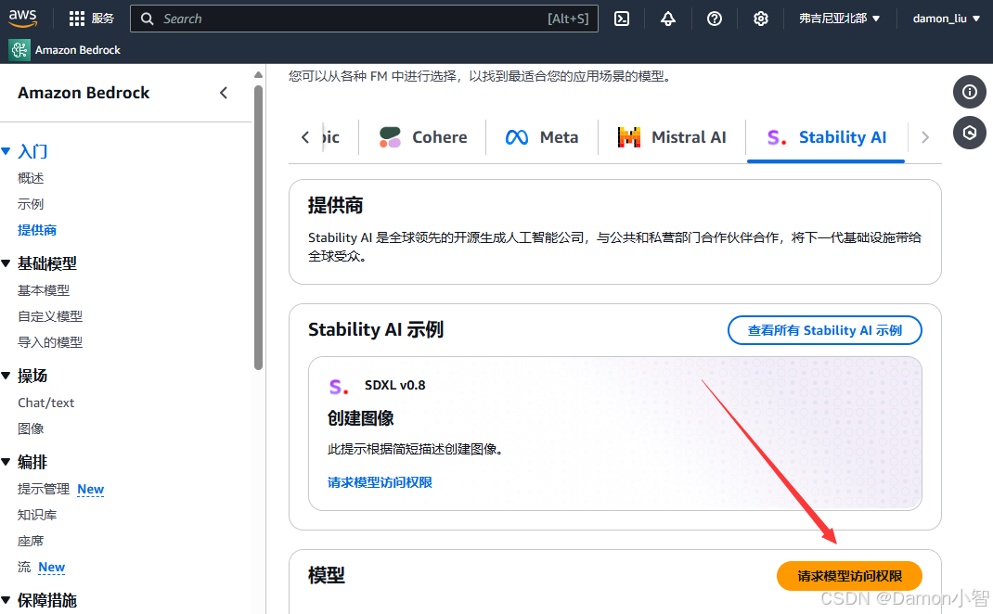Viewport: 993px width, 614px height.
Task: Click 请求模型访问权限 link in SDXL card
Action: pos(380,482)
